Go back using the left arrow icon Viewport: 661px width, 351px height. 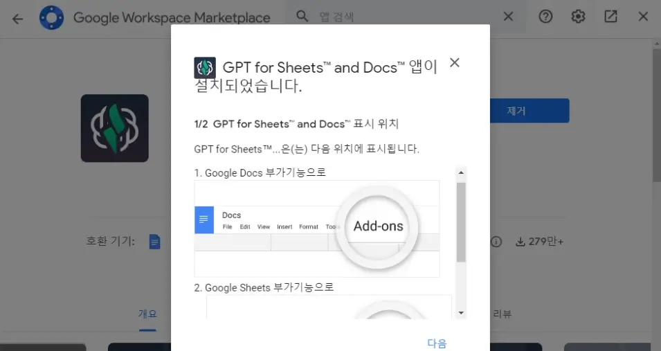[17, 19]
